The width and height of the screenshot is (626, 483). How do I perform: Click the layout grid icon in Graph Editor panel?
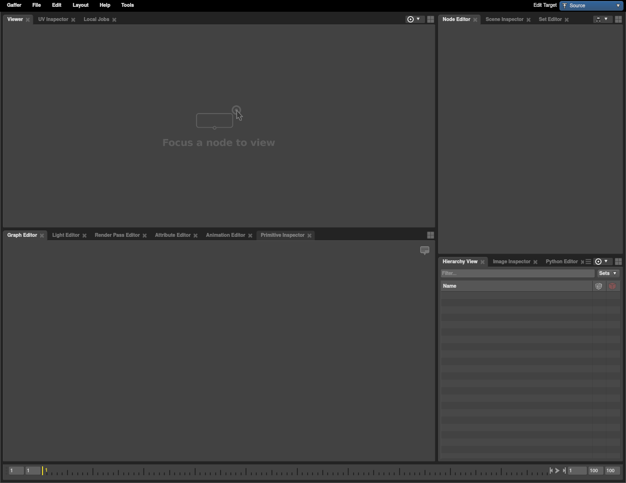[x=430, y=235]
